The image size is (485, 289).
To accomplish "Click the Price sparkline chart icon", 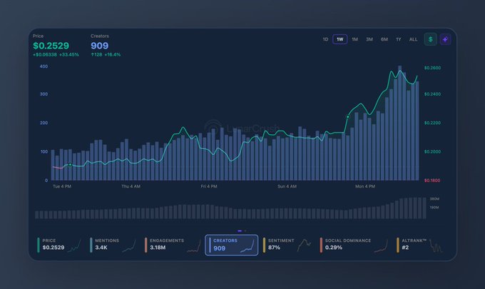I will (74, 246).
